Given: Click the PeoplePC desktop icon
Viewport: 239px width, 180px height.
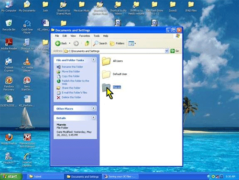Looking at the screenshot, I should click(x=9, y=158).
